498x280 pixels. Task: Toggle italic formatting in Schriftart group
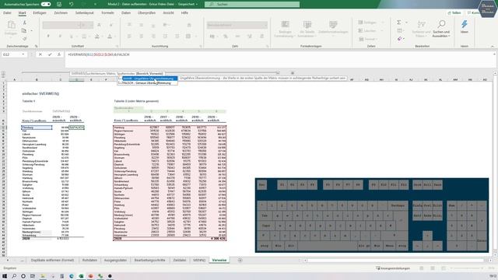click(60, 37)
